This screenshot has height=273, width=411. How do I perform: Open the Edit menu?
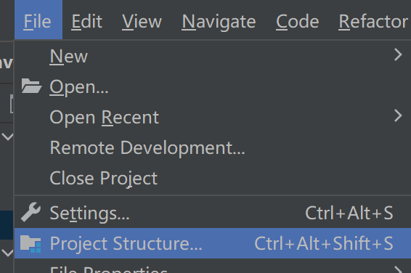[x=86, y=22]
